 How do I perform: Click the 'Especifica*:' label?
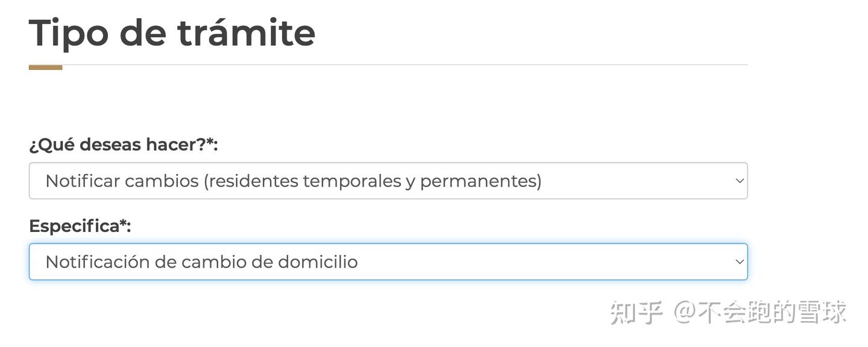point(80,226)
